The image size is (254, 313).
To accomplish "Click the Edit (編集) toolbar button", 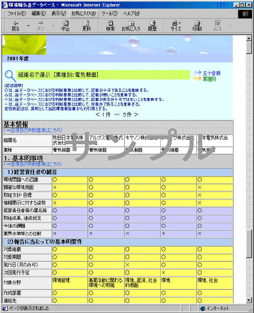I will coord(218,26).
